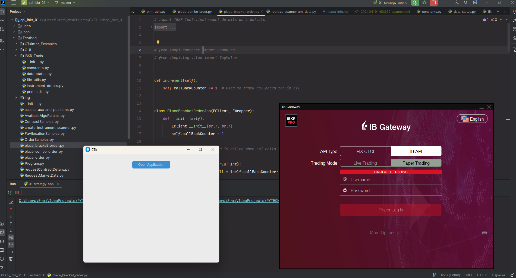
Task: Expand the CTkinter_Examples folder
Action: pos(16,44)
